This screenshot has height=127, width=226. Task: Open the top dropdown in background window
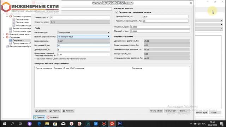coord(221,20)
